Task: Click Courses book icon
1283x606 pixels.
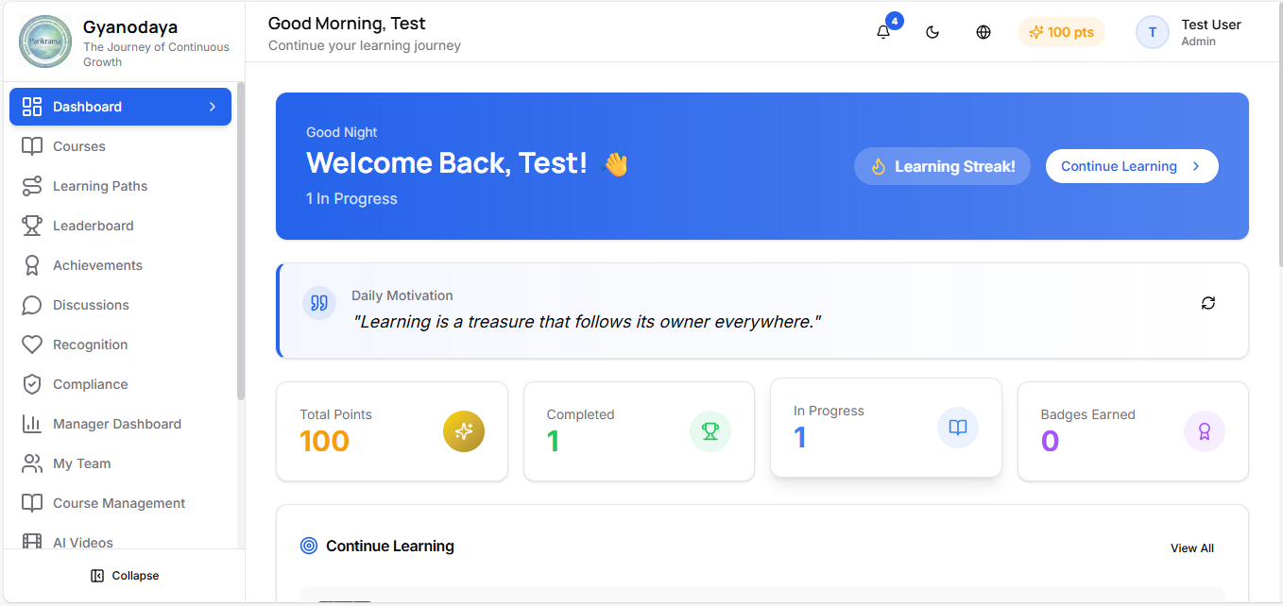Action: (32, 146)
